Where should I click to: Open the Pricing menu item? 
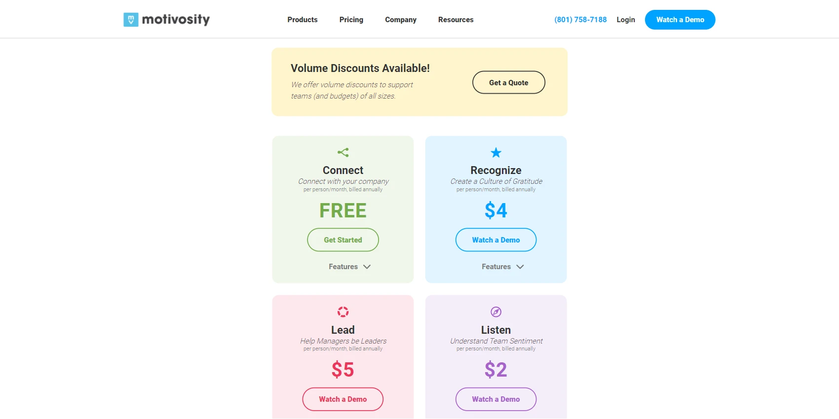tap(351, 20)
